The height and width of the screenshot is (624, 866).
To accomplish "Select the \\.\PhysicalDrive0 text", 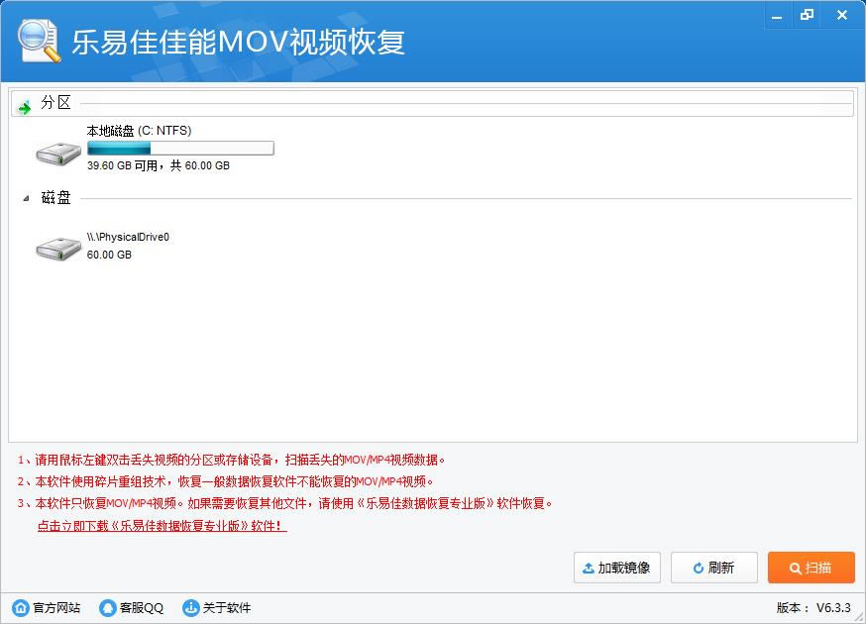I will point(128,237).
